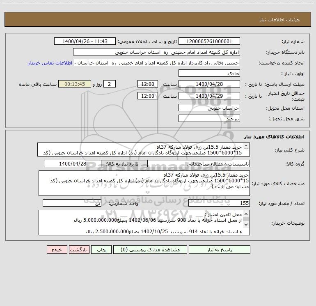Click the 'مهلت ارسال پاسخ:' label
The height and width of the screenshot is (306, 316).
click(x=284, y=84)
